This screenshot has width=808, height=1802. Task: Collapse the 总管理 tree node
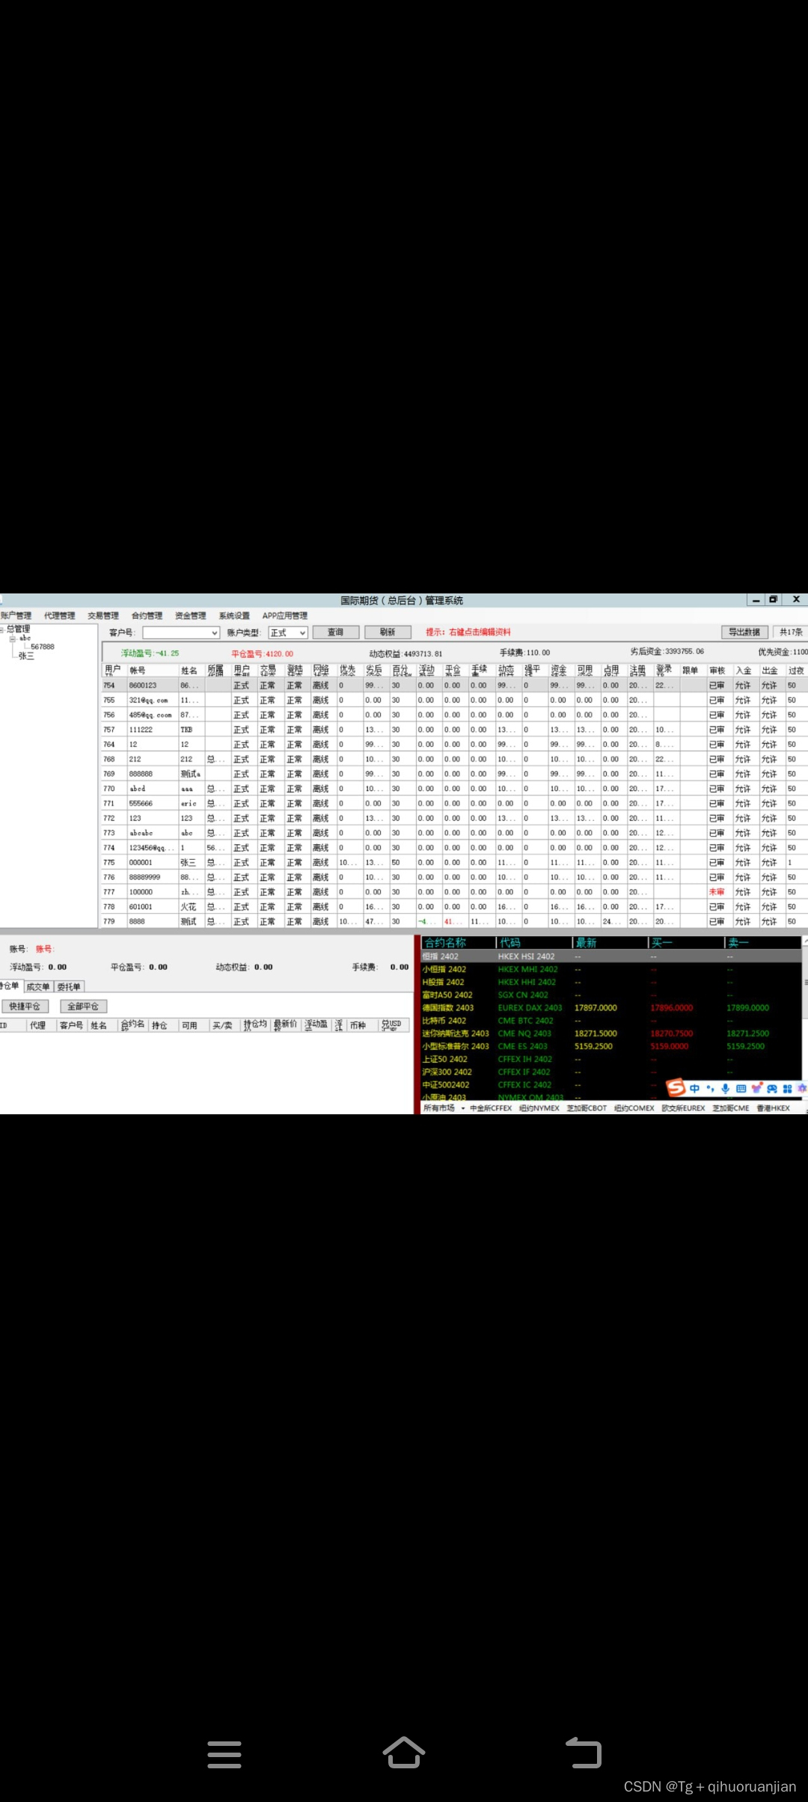pyautogui.click(x=2, y=629)
